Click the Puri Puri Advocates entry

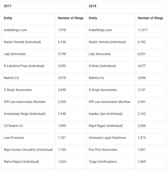click(x=103, y=150)
